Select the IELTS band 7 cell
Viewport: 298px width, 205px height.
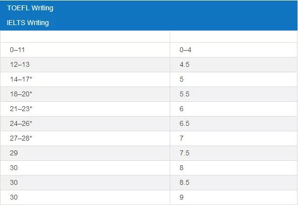(182, 138)
